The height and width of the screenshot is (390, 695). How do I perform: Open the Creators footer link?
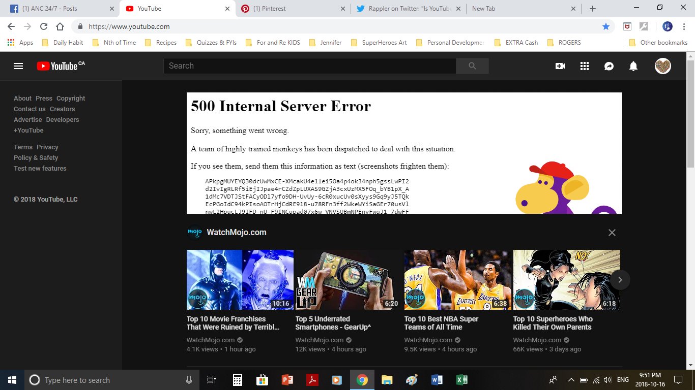coord(62,109)
